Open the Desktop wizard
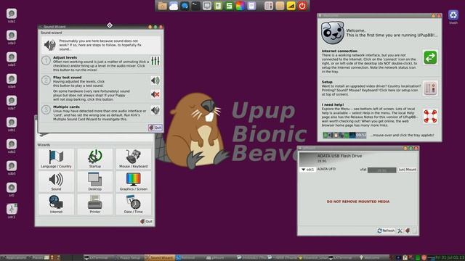Image resolution: width=465 pixels, height=261 pixels. (x=95, y=182)
